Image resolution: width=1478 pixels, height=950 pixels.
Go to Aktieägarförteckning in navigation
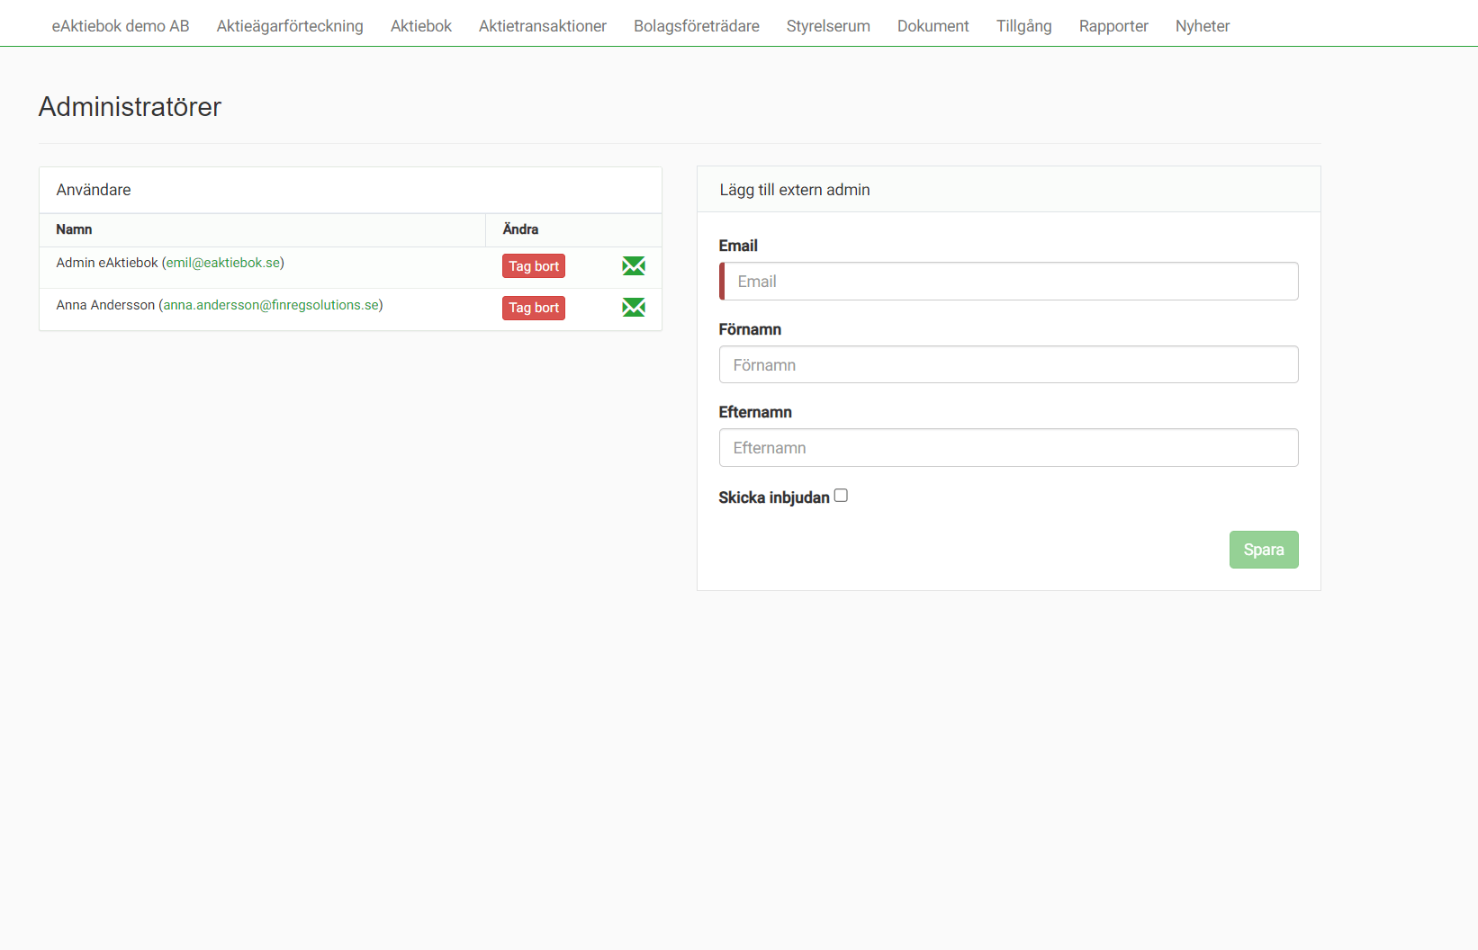tap(290, 26)
